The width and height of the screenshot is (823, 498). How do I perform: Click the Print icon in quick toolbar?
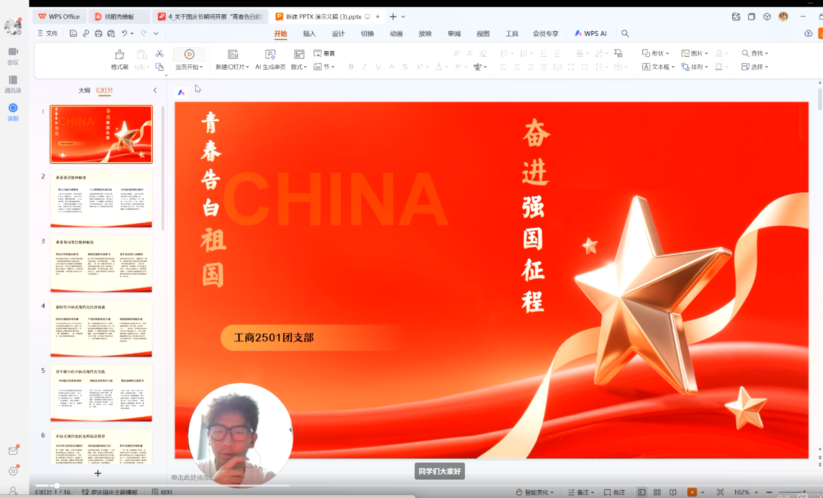click(98, 33)
